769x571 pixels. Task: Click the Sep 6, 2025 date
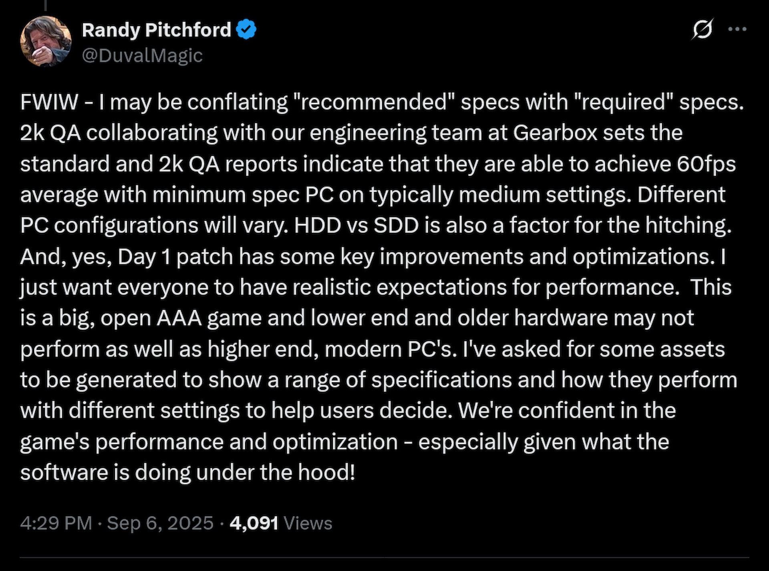tap(160, 523)
